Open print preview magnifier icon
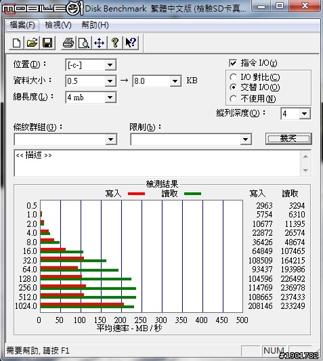Screen dimensions: 323x361 click(x=84, y=43)
